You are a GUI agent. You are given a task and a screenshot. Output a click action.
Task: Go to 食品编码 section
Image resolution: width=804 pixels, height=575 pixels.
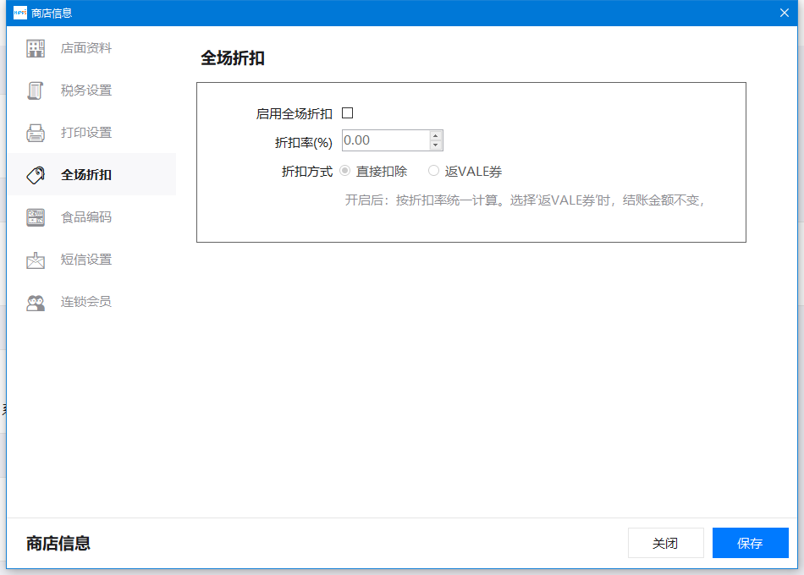click(86, 217)
